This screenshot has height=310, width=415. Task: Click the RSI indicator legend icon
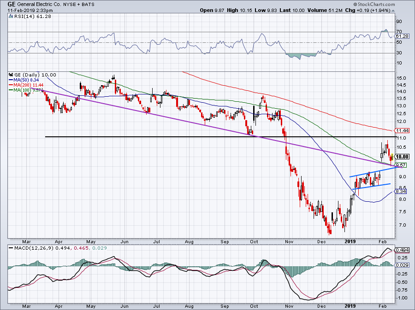[11, 17]
